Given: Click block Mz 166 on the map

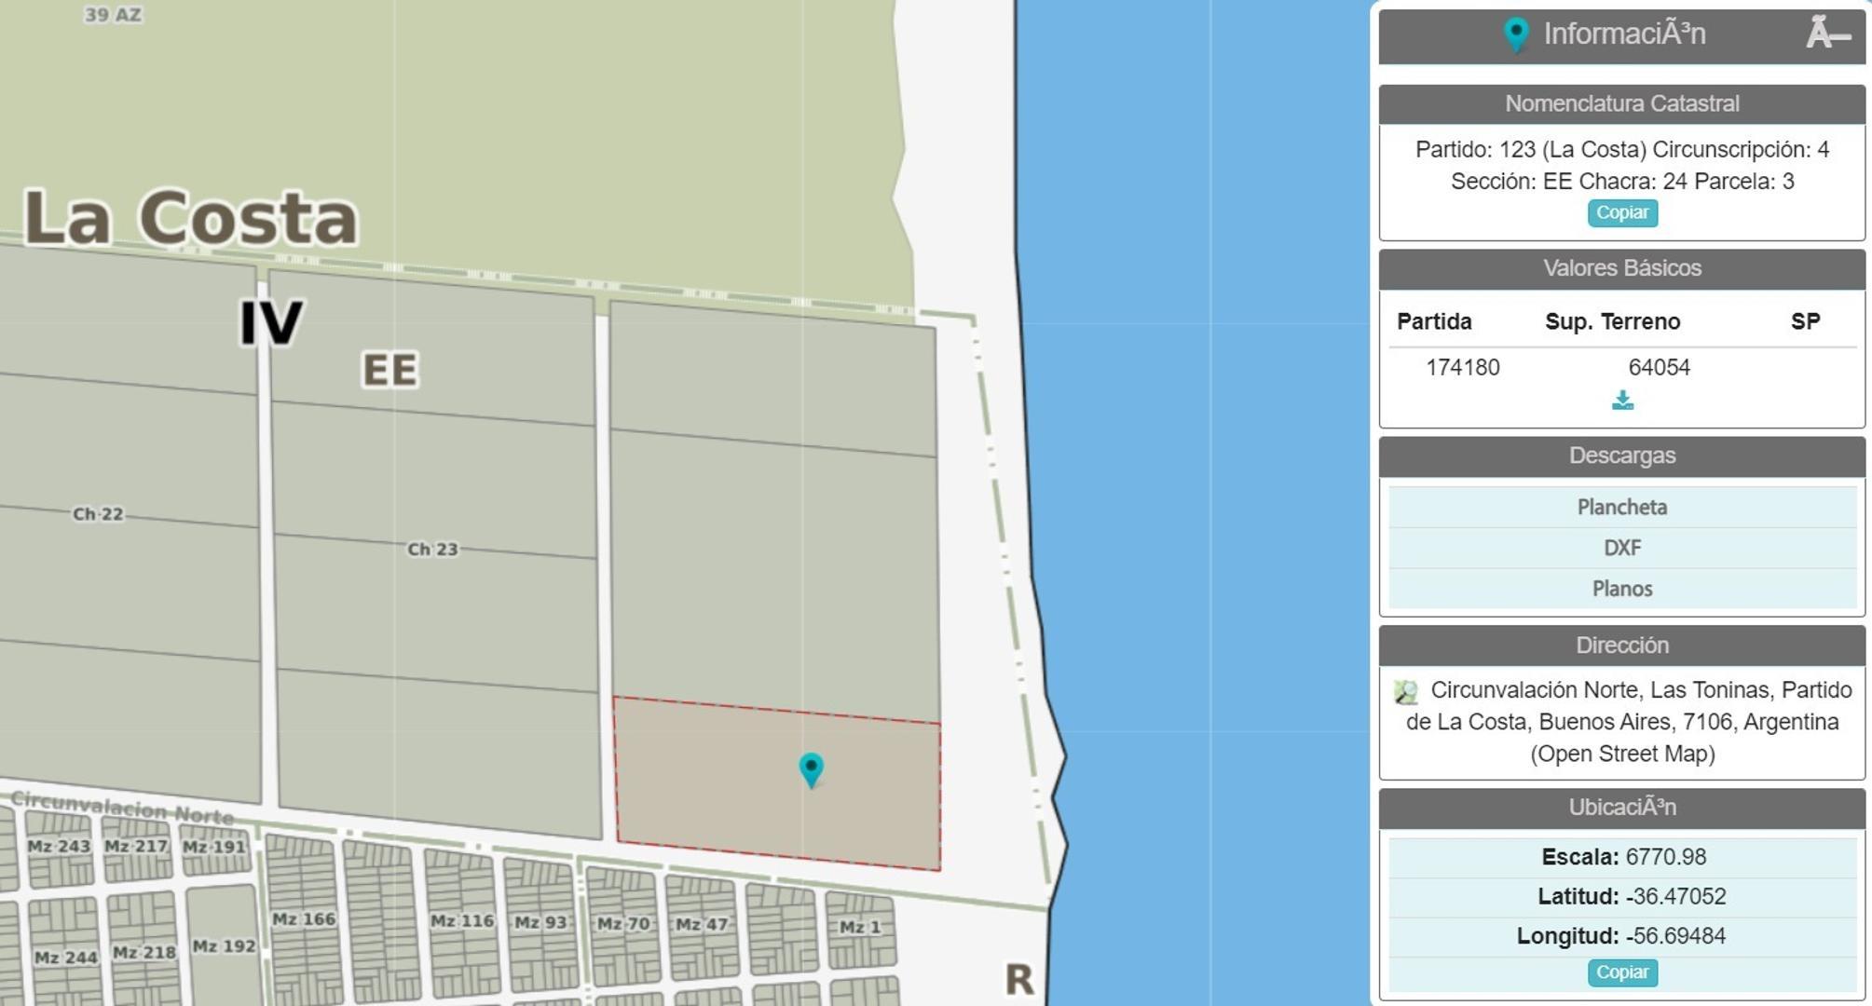Looking at the screenshot, I should click(x=304, y=918).
